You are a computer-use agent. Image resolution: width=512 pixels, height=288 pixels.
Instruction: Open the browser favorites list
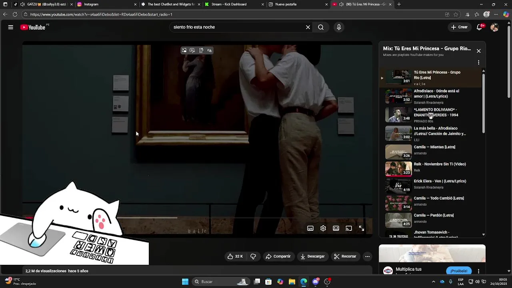click(477, 14)
